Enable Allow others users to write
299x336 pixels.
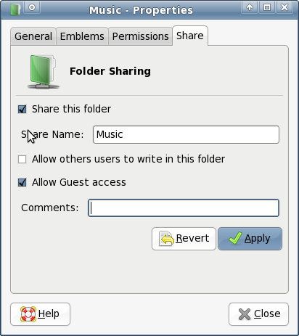click(22, 159)
